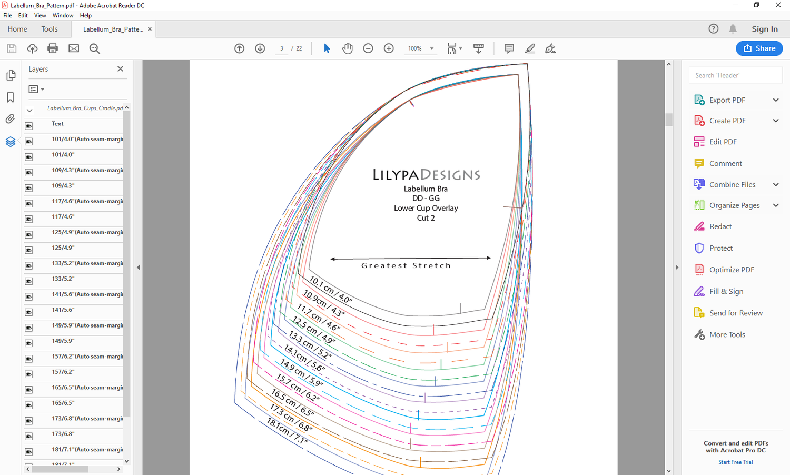This screenshot has height=475, width=790.
Task: Click inside the Search 'Header' field
Action: (735, 75)
